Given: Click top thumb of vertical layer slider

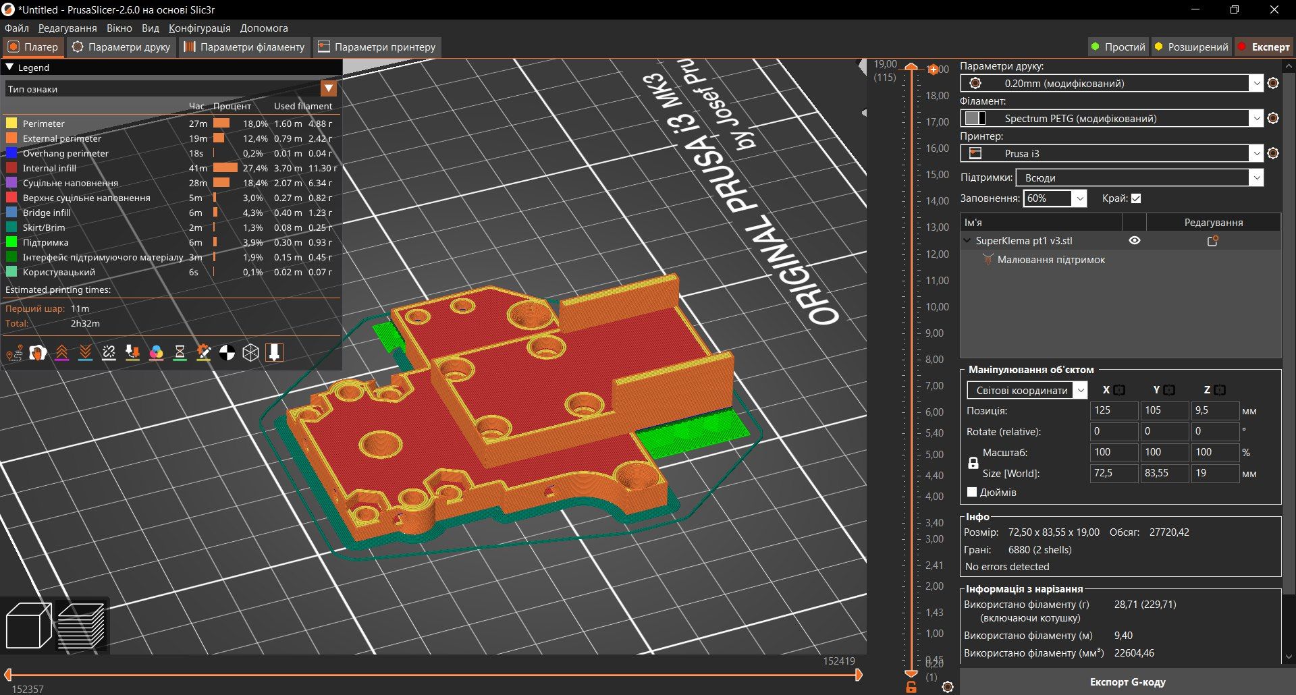Looking at the screenshot, I should [x=911, y=67].
